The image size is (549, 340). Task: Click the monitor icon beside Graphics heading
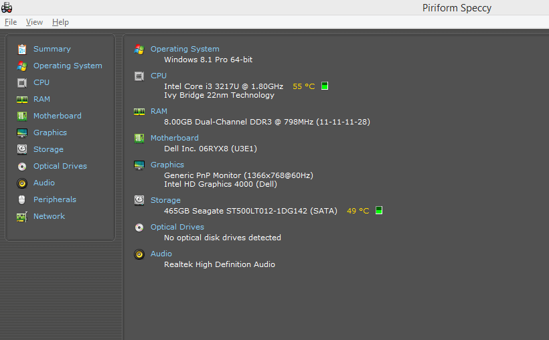tap(139, 165)
